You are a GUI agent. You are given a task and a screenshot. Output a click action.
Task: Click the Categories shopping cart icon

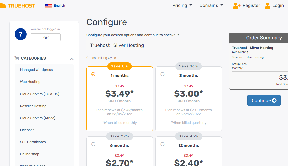coord(17,58)
